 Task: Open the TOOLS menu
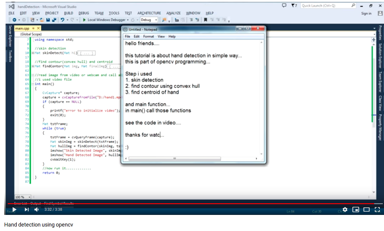[x=114, y=13]
